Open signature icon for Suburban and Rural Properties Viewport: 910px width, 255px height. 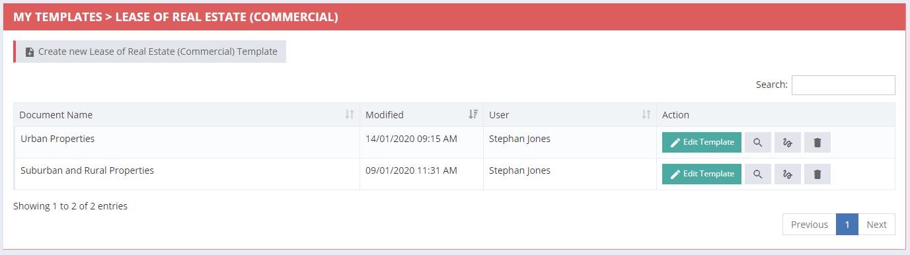pyautogui.click(x=788, y=174)
